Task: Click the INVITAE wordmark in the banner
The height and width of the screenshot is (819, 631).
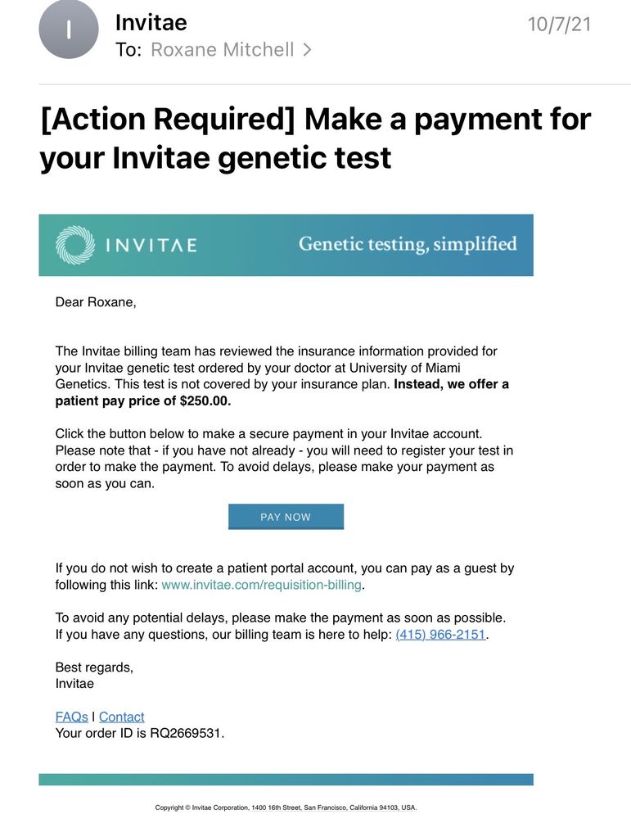Action: [x=150, y=245]
